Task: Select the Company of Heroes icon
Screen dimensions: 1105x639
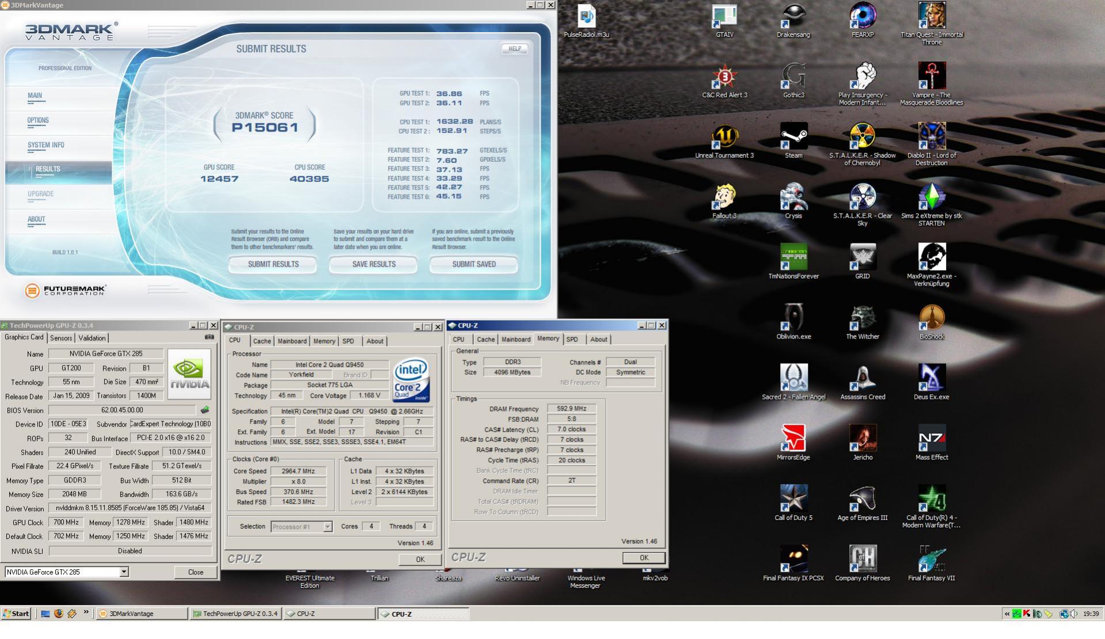Action: [862, 564]
